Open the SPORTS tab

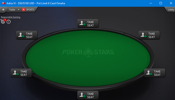point(28,9)
